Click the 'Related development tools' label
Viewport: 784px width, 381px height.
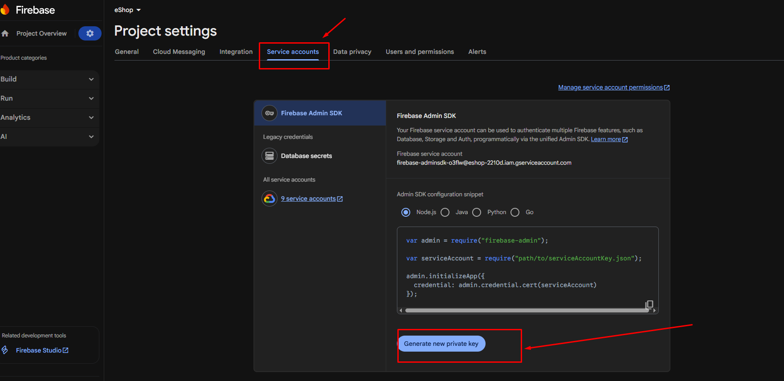[34, 336]
